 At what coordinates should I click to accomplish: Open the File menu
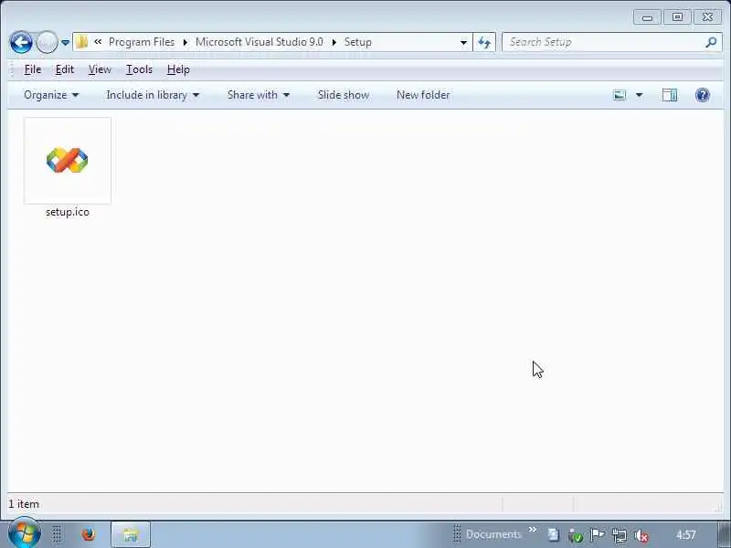pyautogui.click(x=33, y=69)
